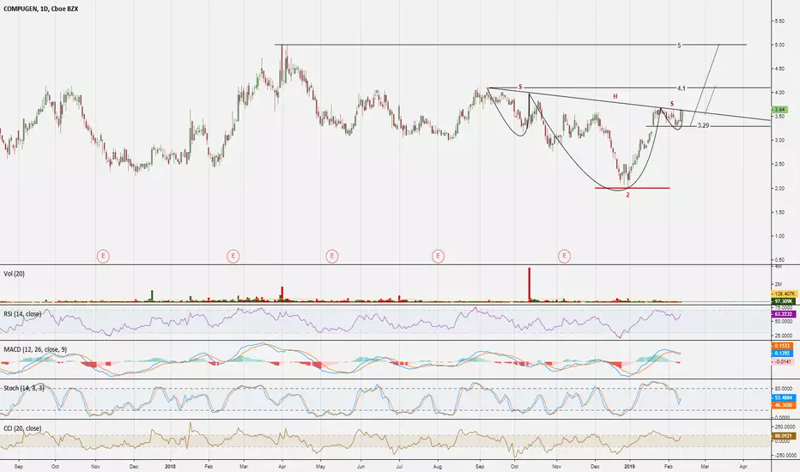800x472 pixels.
Task: Click the 'Jul' label on the time axis
Action: click(399, 466)
